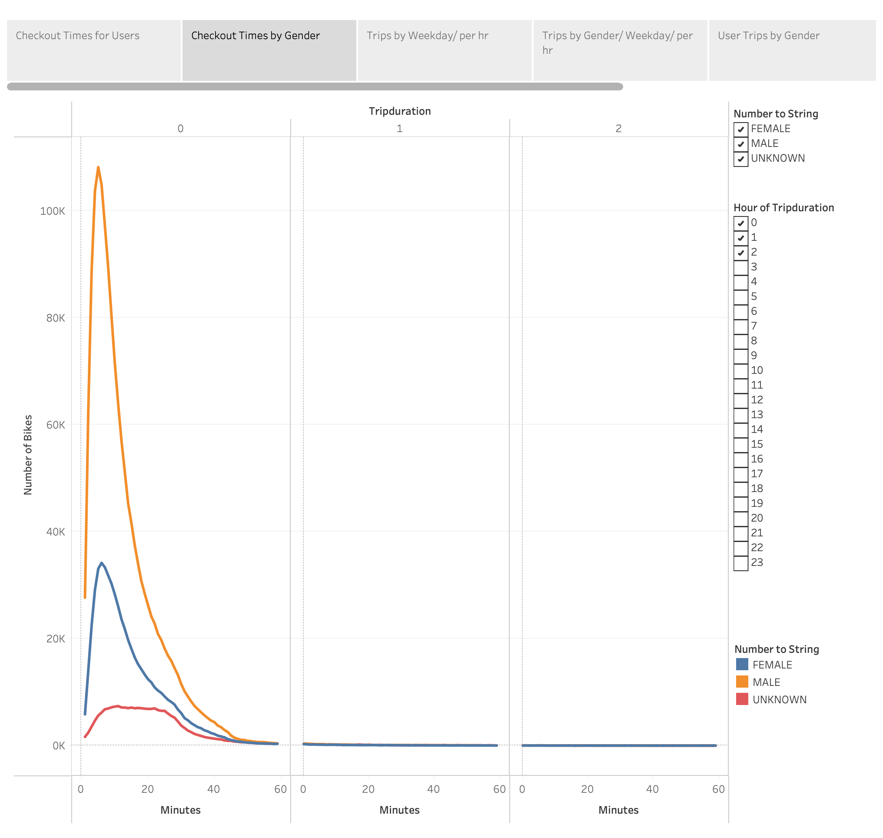Tick the hour 11 checkbox
The height and width of the screenshot is (838, 883).
pyautogui.click(x=741, y=386)
